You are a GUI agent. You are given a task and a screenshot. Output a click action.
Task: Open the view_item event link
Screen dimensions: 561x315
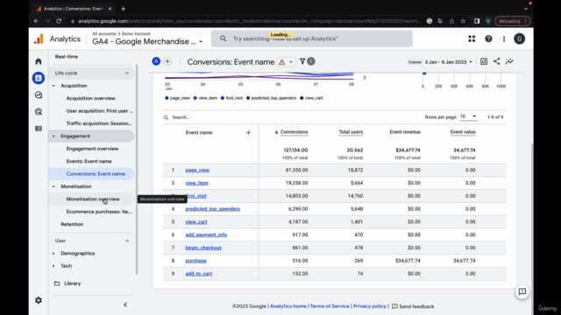tap(196, 183)
